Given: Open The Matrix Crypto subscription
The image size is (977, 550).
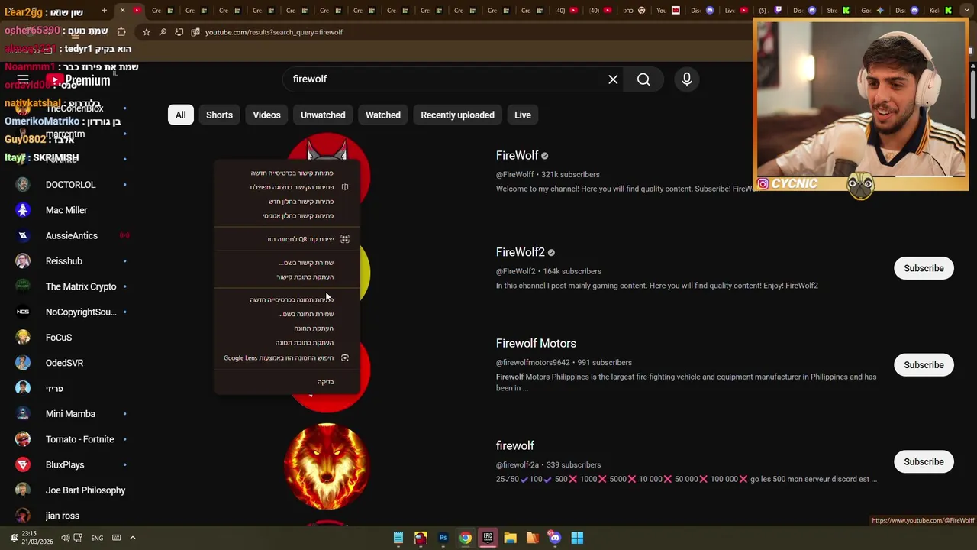Looking at the screenshot, I should click(81, 286).
